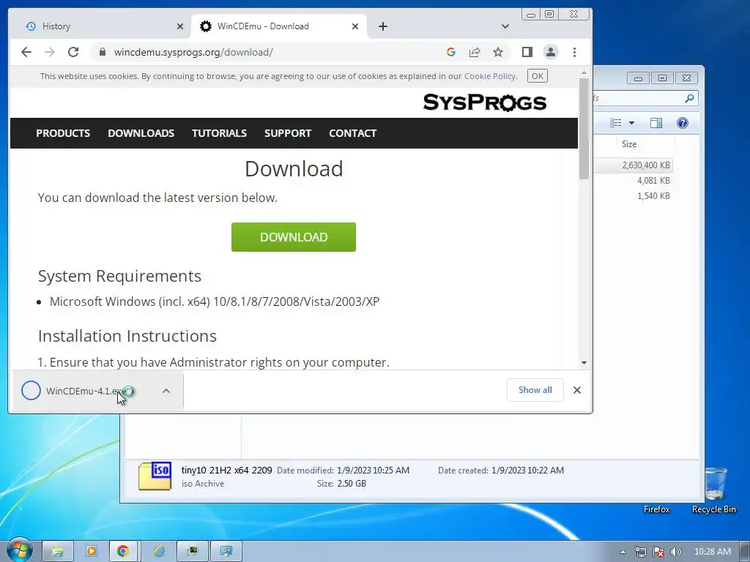Open the Explorer view options dropdown arrow

pyautogui.click(x=631, y=123)
